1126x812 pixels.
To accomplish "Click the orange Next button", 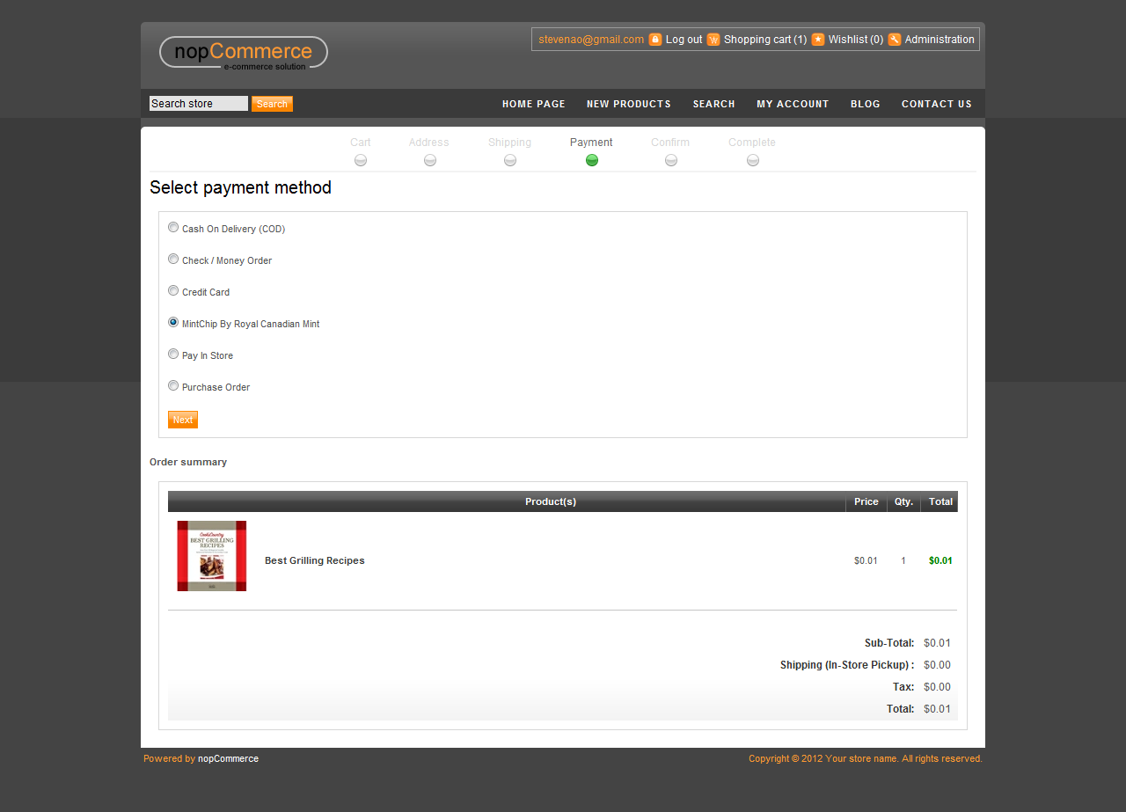I will coord(183,420).
